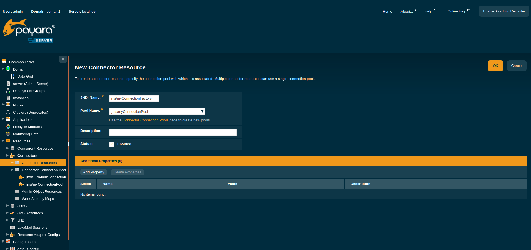The image size is (531, 250).
Task: Follow the Connector Connection Pools link
Action: click(145, 120)
